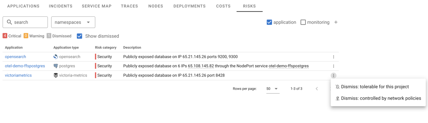
Task: Enable the monitoring category checkbox
Action: (303, 22)
